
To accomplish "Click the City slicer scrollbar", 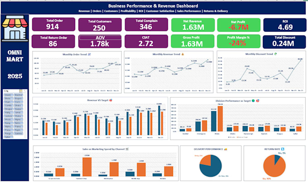I will point(25,116).
